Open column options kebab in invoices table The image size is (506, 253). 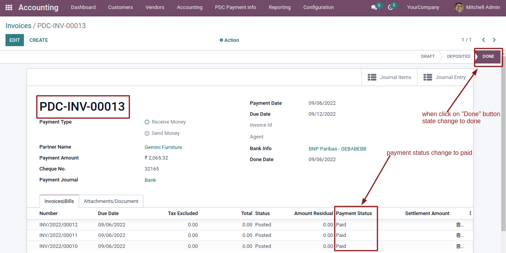(x=470, y=214)
